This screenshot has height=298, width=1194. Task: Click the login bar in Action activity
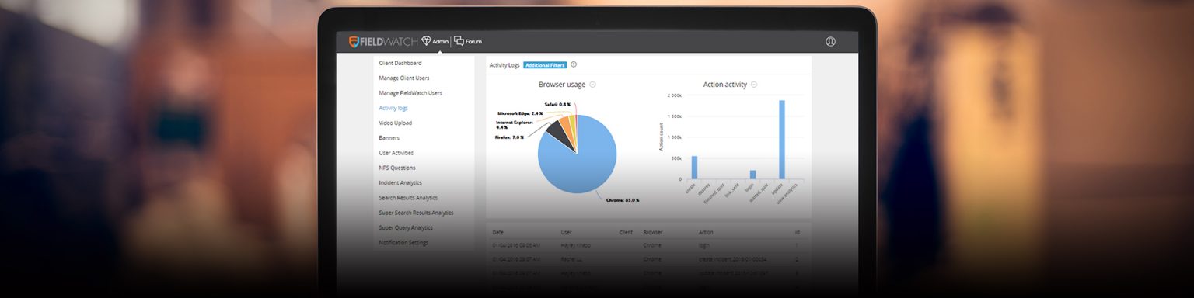click(752, 175)
